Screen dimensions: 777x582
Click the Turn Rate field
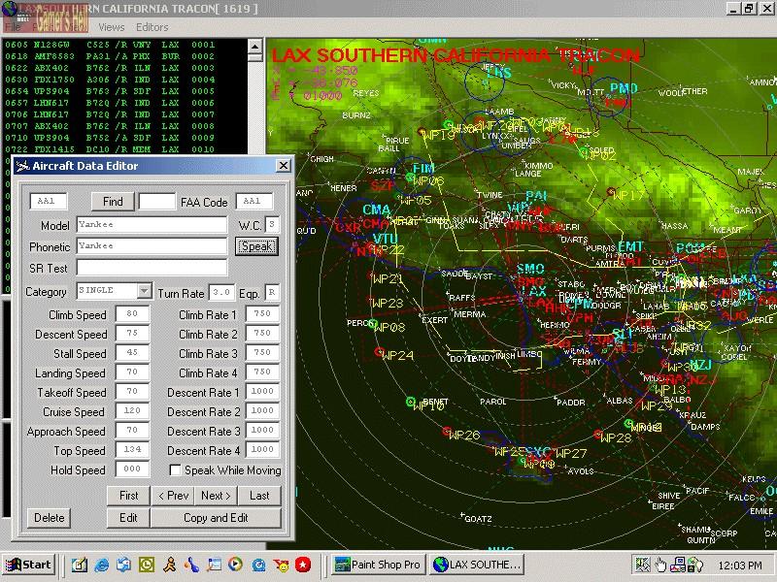221,293
